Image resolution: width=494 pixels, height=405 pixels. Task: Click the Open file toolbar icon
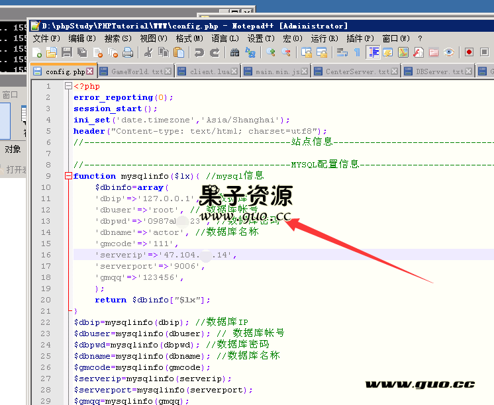click(52, 52)
